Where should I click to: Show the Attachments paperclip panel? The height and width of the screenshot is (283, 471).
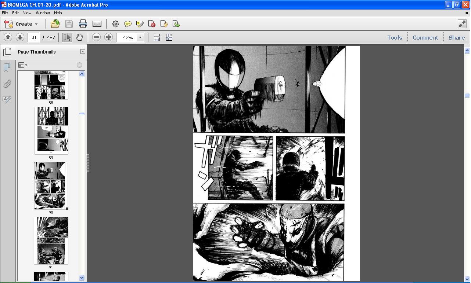click(x=7, y=84)
